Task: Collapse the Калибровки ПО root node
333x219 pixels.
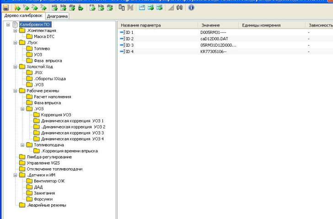Action: [x=9, y=24]
